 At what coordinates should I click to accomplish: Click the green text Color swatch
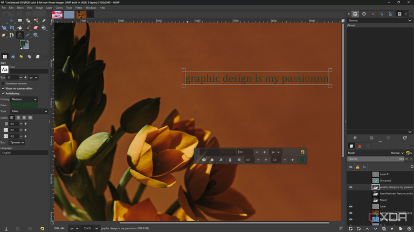pyautogui.click(x=24, y=105)
